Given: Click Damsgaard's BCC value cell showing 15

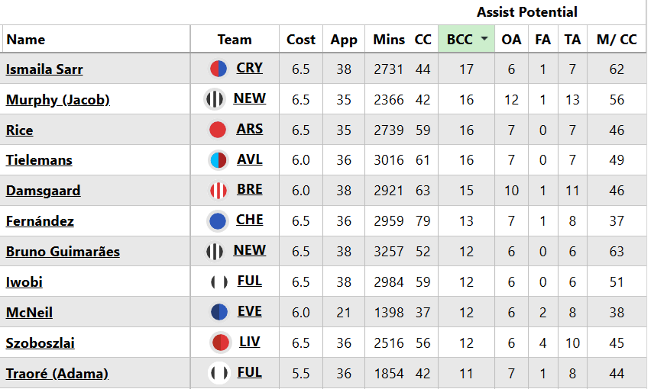Looking at the screenshot, I should pos(466,191).
